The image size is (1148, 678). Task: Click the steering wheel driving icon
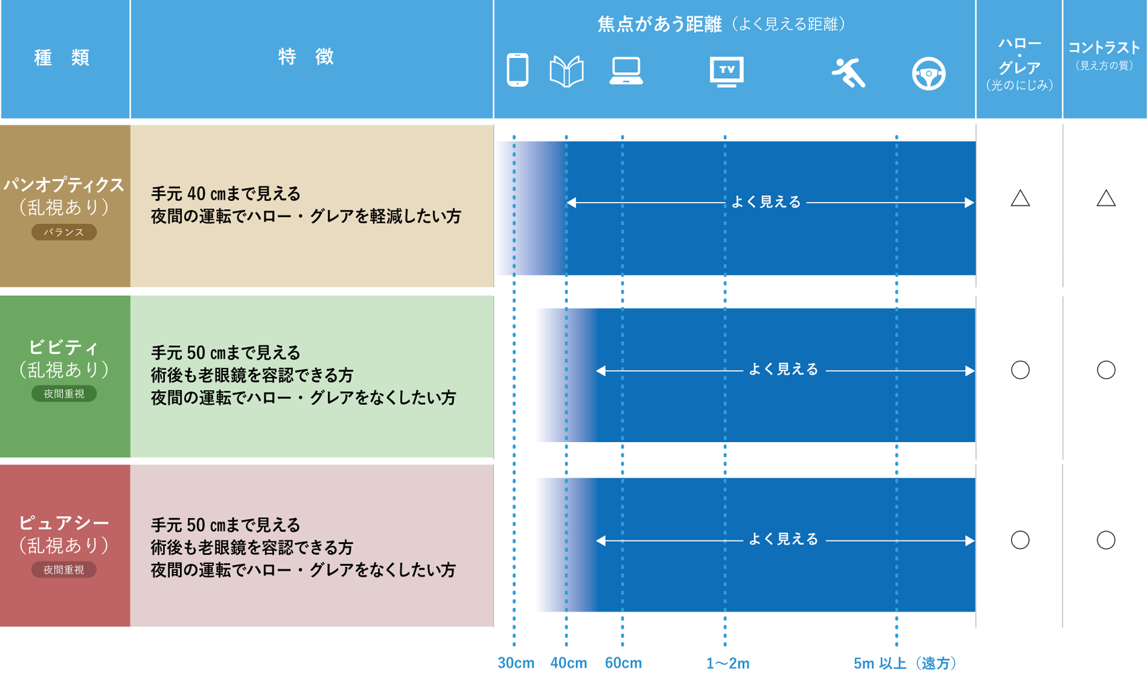(928, 73)
